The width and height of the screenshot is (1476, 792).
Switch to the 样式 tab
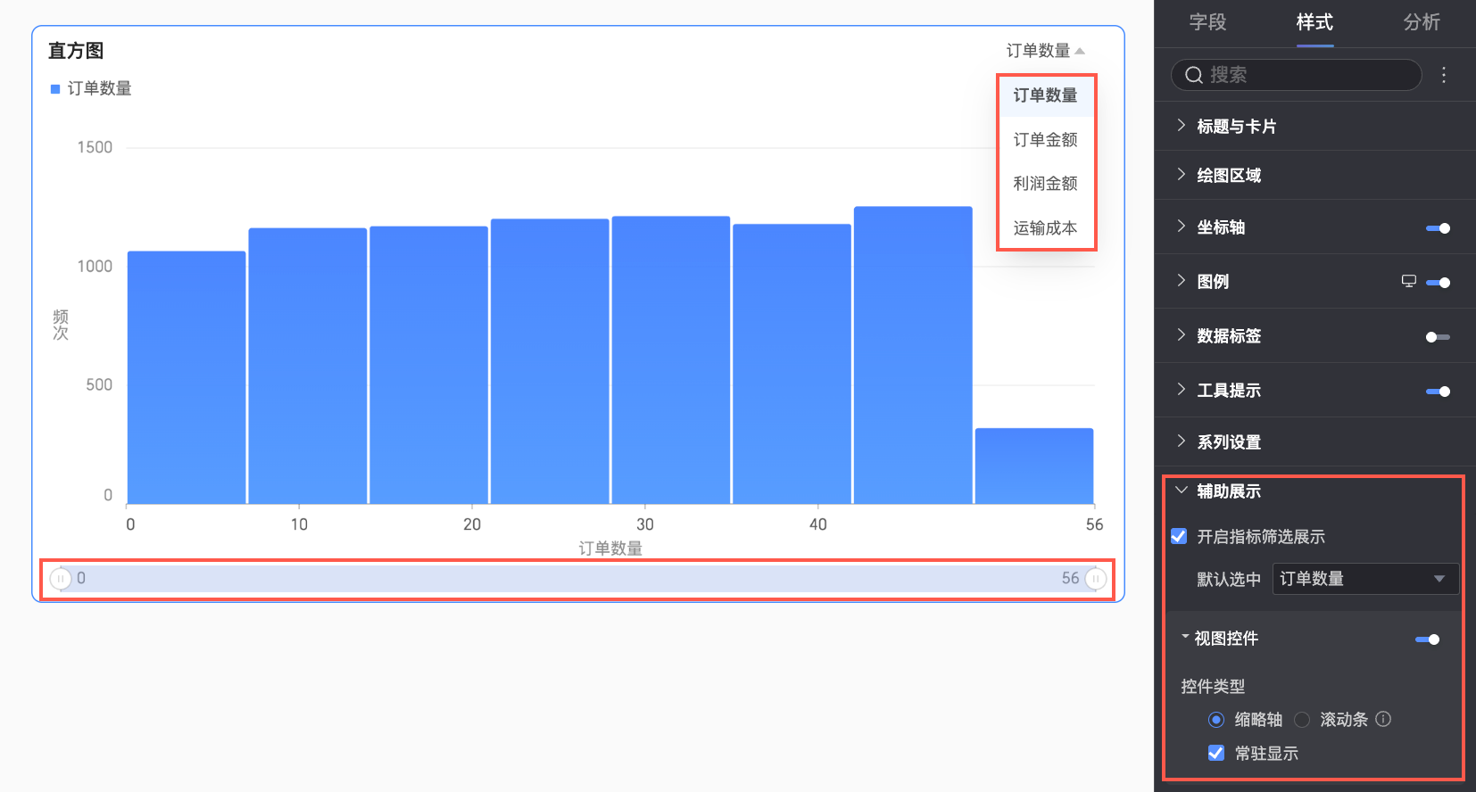[x=1314, y=22]
